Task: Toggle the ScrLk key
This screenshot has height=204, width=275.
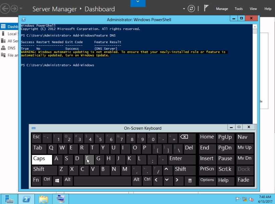Action: 225,170
